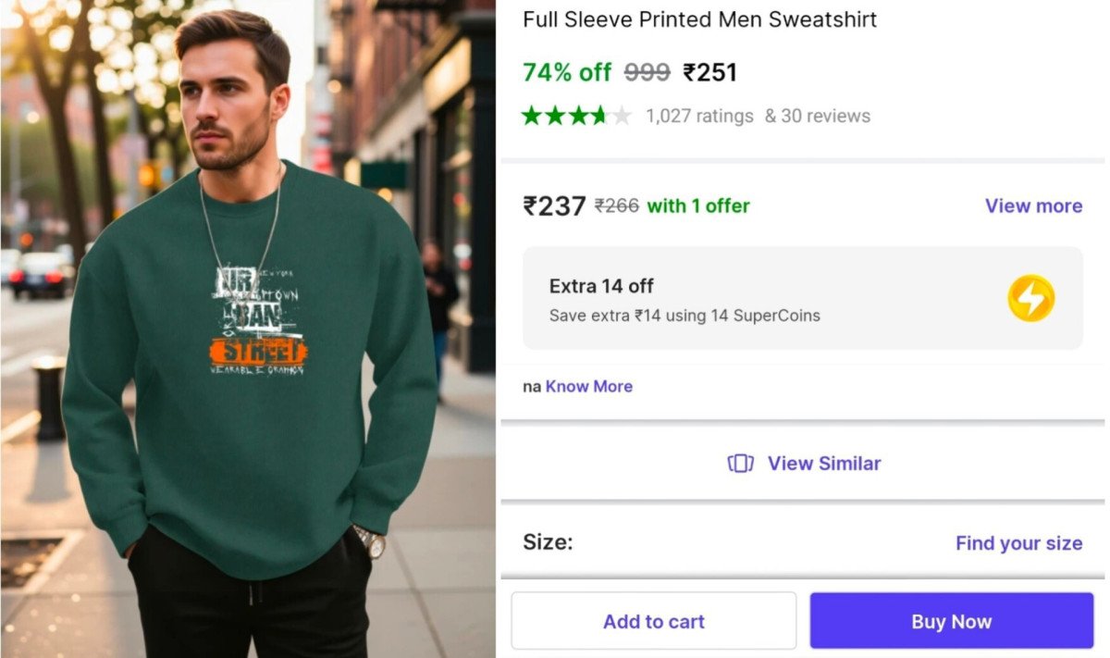Open the product photo of the green sweatshirt
This screenshot has height=658, width=1110.
pyautogui.click(x=248, y=329)
